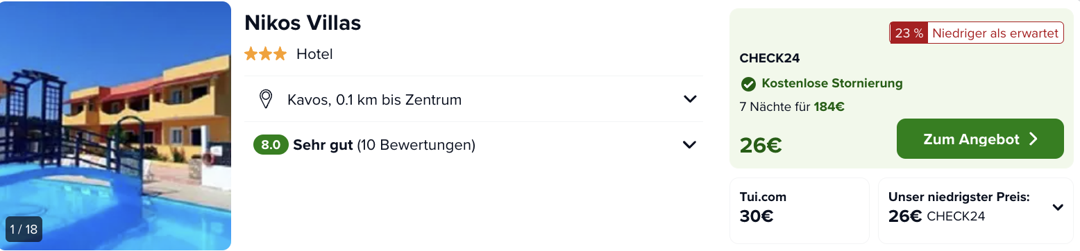Open the Unser niedrigster Preis dropdown
Screen dimensions: 1080x251
click(1058, 207)
